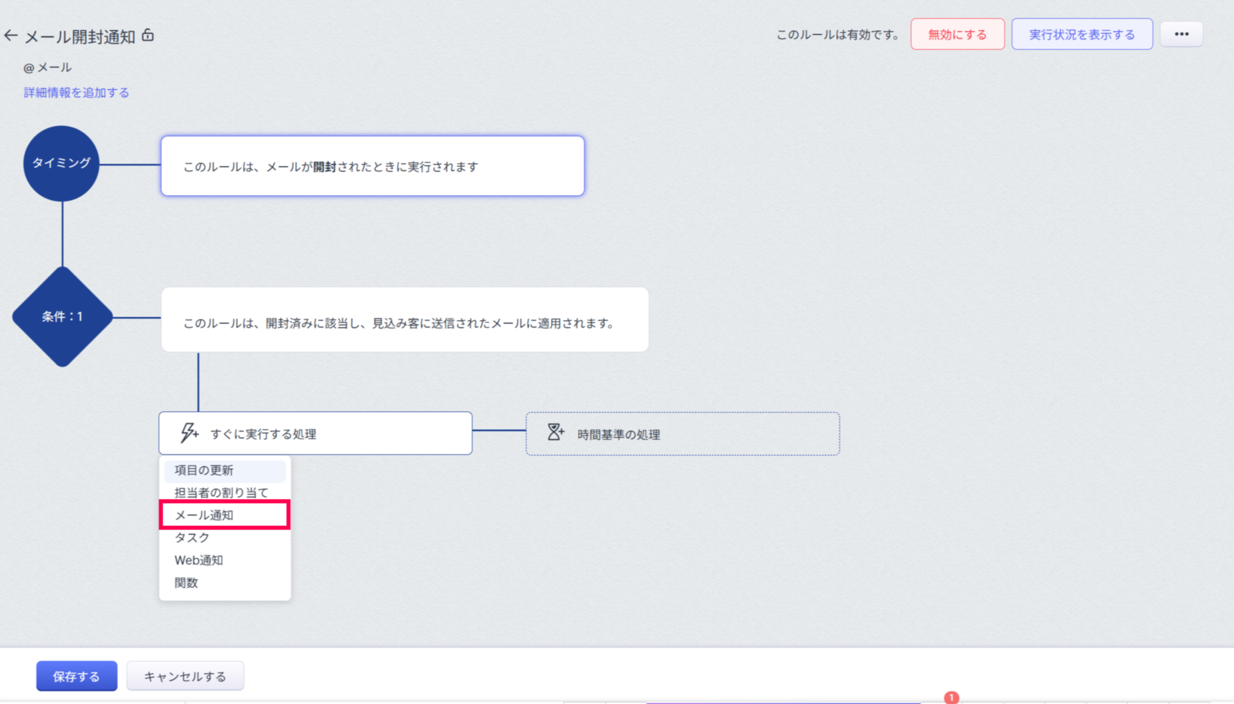Click the hourglass time-based action icon

555,432
